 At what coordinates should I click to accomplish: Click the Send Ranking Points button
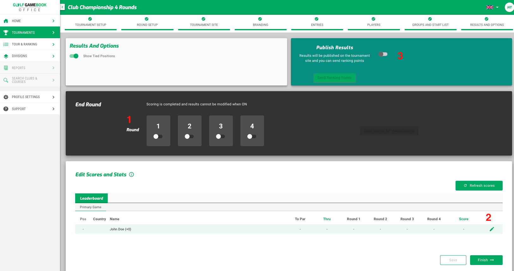pos(335,78)
